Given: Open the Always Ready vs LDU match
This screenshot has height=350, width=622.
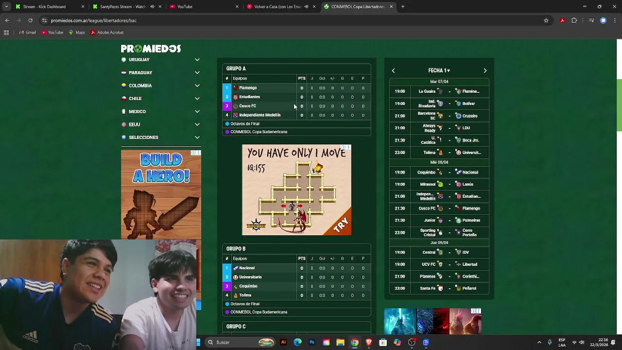Looking at the screenshot, I should (439, 128).
